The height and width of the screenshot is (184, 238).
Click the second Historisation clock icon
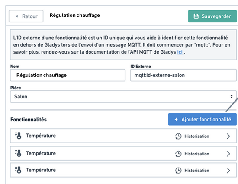point(178,154)
